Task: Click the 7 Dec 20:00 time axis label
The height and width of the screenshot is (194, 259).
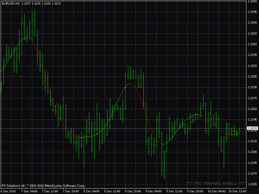Action: 71,191
